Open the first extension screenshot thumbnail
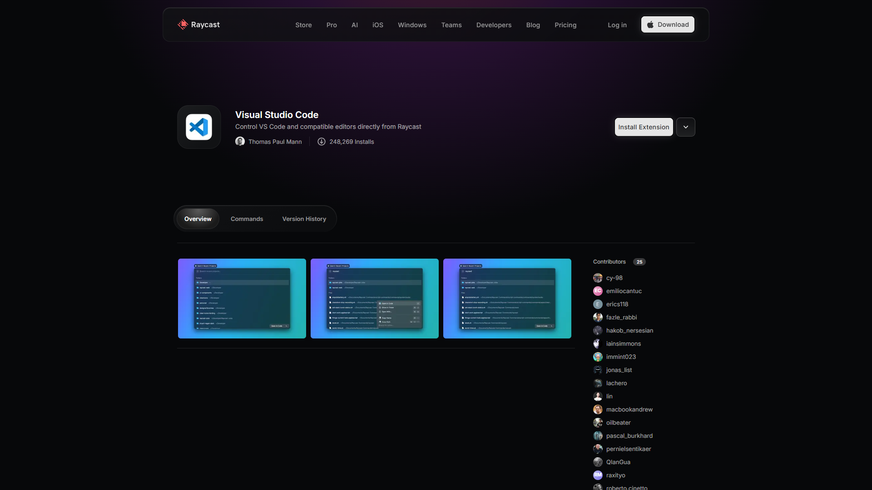The height and width of the screenshot is (490, 872). click(242, 299)
